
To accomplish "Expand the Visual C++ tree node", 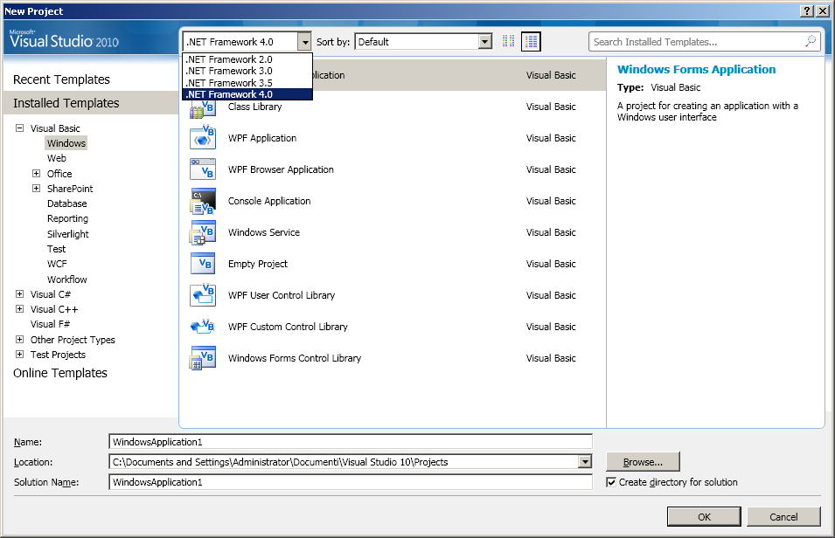I will click(20, 309).
